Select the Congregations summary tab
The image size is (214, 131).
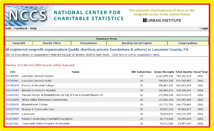tap(188, 43)
